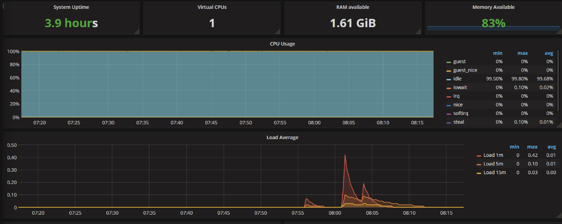Click resize handle of CPU Usage panel
Image resolution: width=562 pixels, height=224 pixels.
pyautogui.click(x=560, y=125)
